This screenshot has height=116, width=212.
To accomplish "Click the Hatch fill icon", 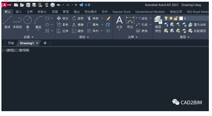I will coord(47,31).
